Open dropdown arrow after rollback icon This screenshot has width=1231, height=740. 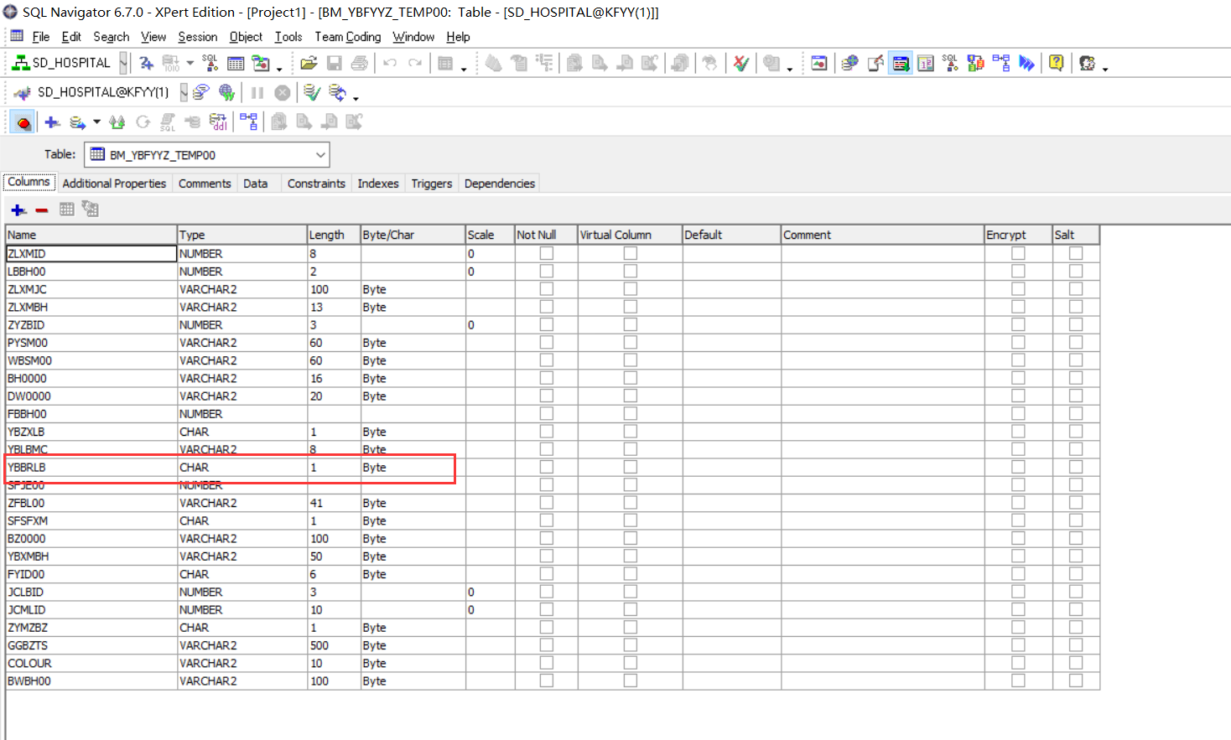pyautogui.click(x=356, y=98)
